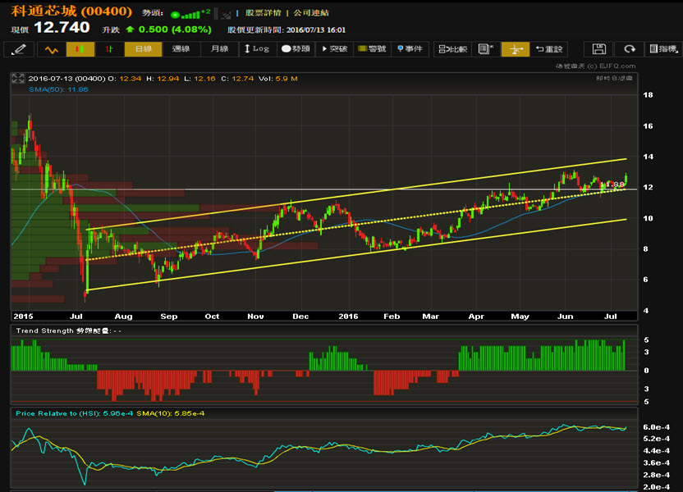683x492 pixels.
Task: Click the Apr label on time axis
Action: (476, 317)
